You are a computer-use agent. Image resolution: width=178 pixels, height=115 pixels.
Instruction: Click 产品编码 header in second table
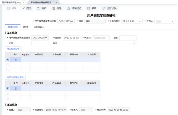[x=57, y=83]
